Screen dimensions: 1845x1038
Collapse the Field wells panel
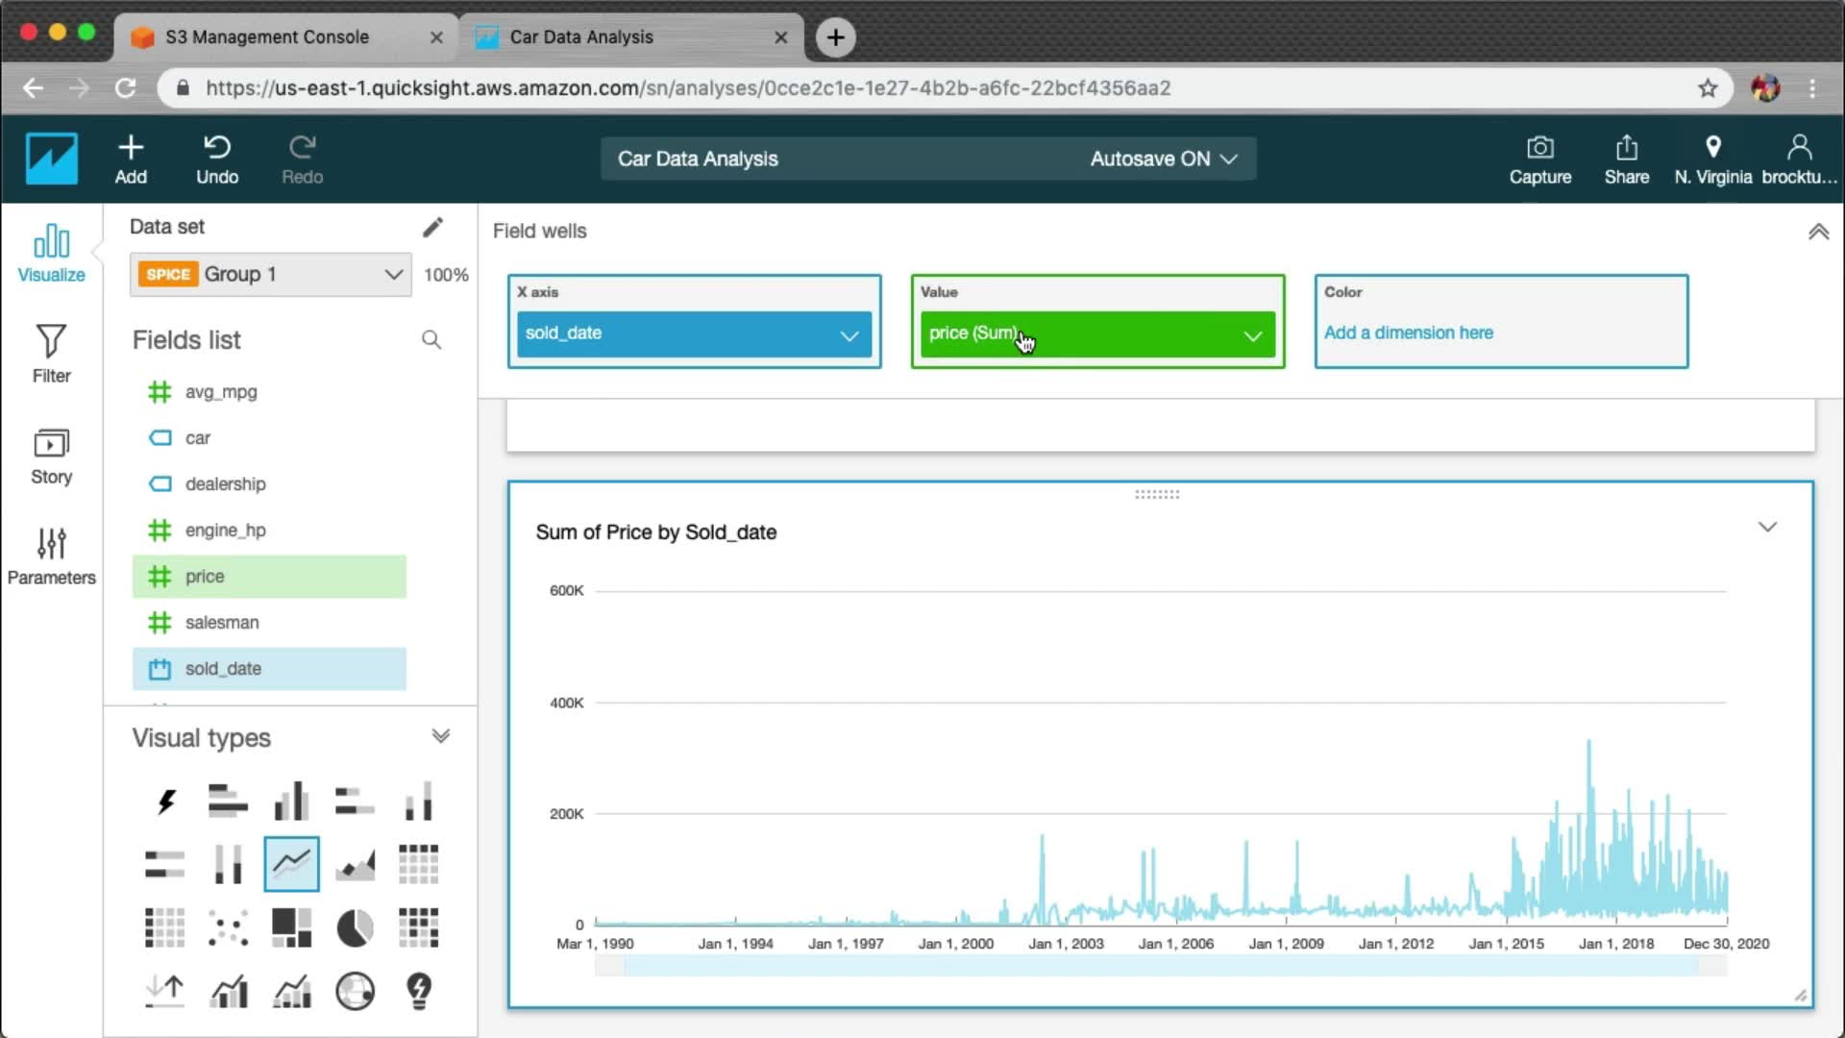pyautogui.click(x=1818, y=232)
